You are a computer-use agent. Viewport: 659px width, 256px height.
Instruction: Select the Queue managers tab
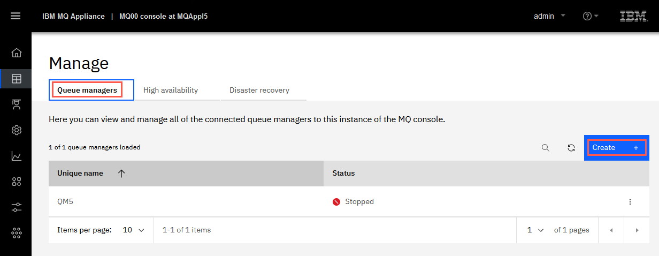pyautogui.click(x=87, y=90)
